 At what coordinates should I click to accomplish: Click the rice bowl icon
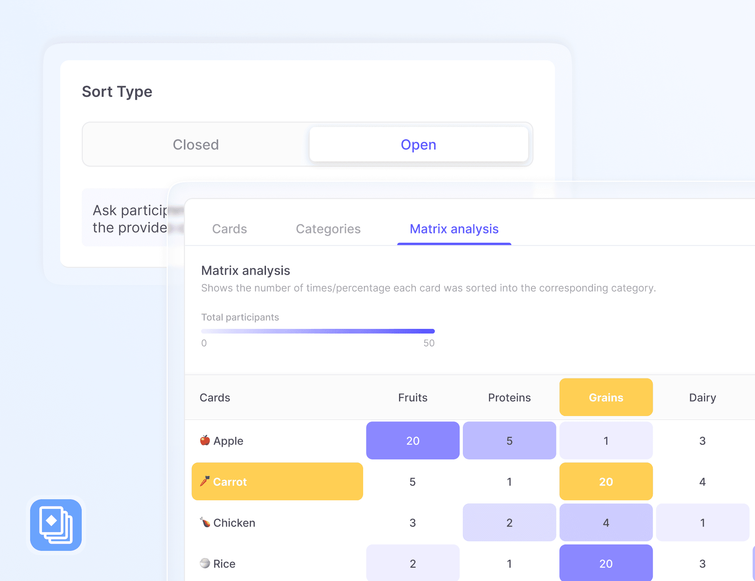(x=205, y=563)
